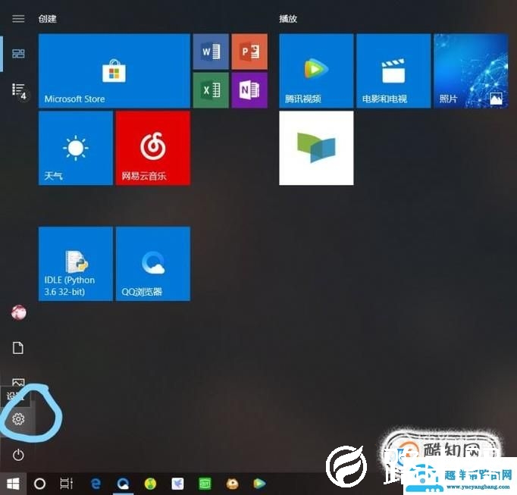Click the 播放 group heading

(x=288, y=19)
